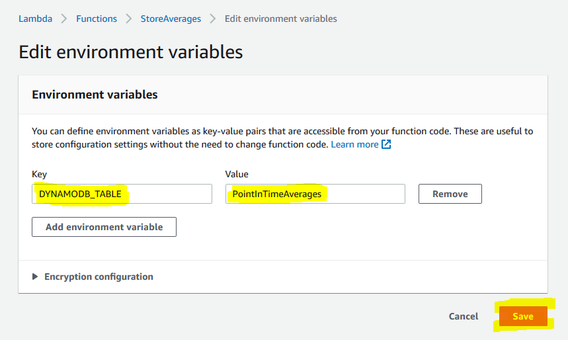Screen dimensions: 568x340
Task: Click the chevron separator after StoreAverages breadcrumb
Action: (x=213, y=19)
